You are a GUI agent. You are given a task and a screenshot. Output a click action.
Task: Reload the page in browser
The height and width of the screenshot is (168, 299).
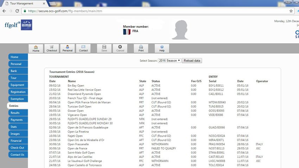click(x=17, y=11)
